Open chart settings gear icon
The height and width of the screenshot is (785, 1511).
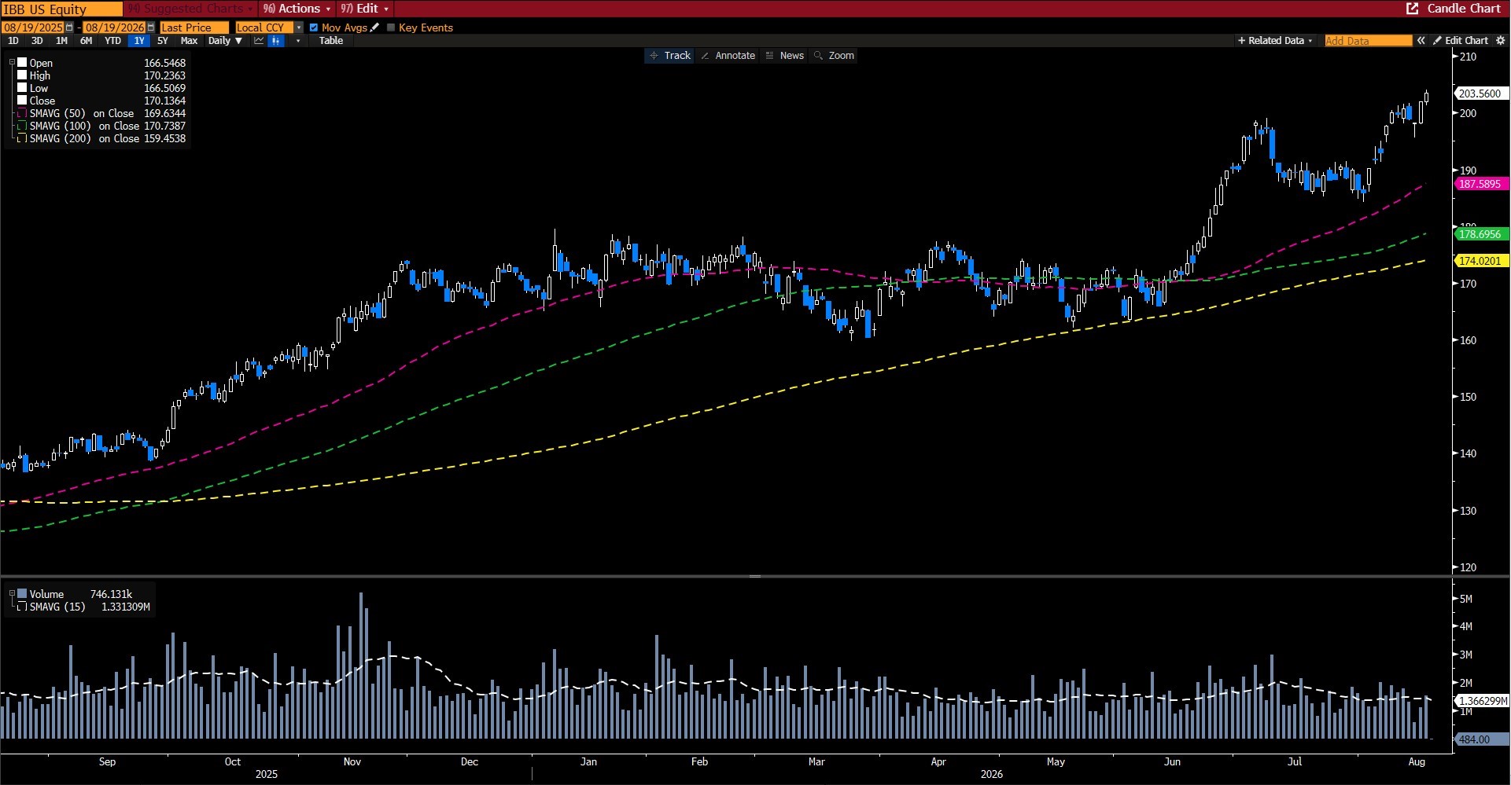[x=1501, y=41]
